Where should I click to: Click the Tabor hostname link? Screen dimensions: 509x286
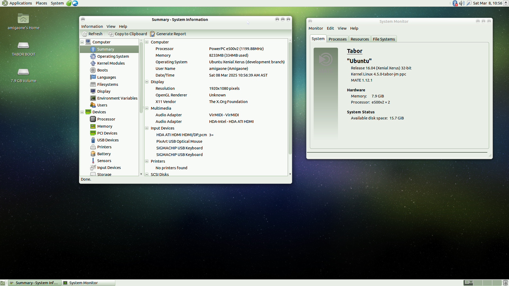coord(354,51)
